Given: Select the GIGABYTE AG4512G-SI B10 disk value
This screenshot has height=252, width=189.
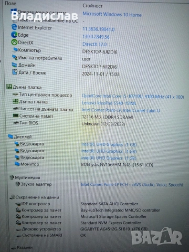Looking at the screenshot, I should point(114,229).
